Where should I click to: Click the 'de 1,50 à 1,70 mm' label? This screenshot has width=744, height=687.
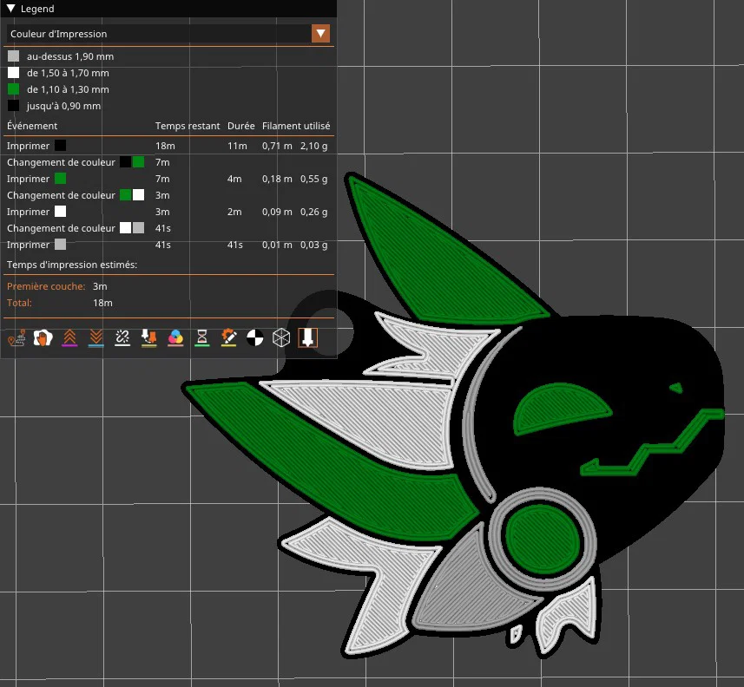point(68,73)
